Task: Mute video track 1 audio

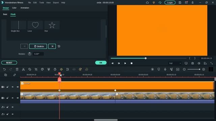Action: tap(12, 98)
